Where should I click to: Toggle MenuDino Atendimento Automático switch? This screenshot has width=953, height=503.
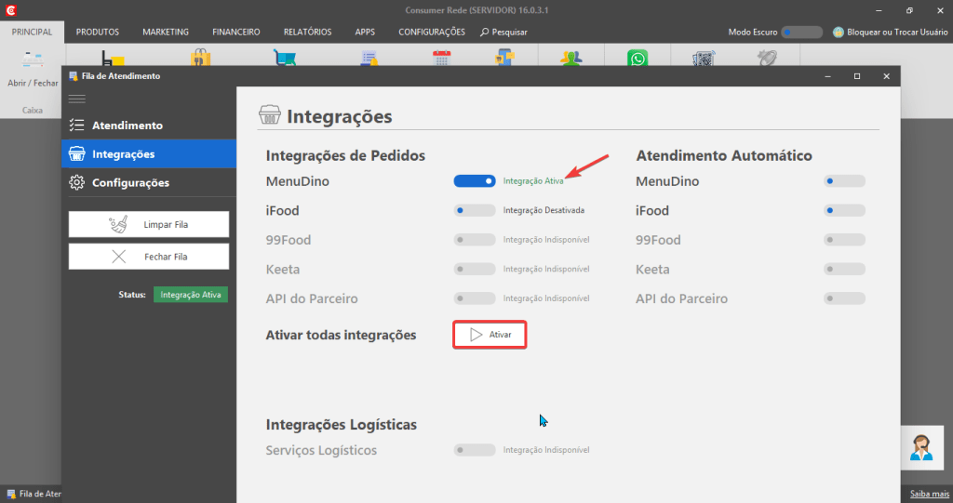(x=844, y=181)
